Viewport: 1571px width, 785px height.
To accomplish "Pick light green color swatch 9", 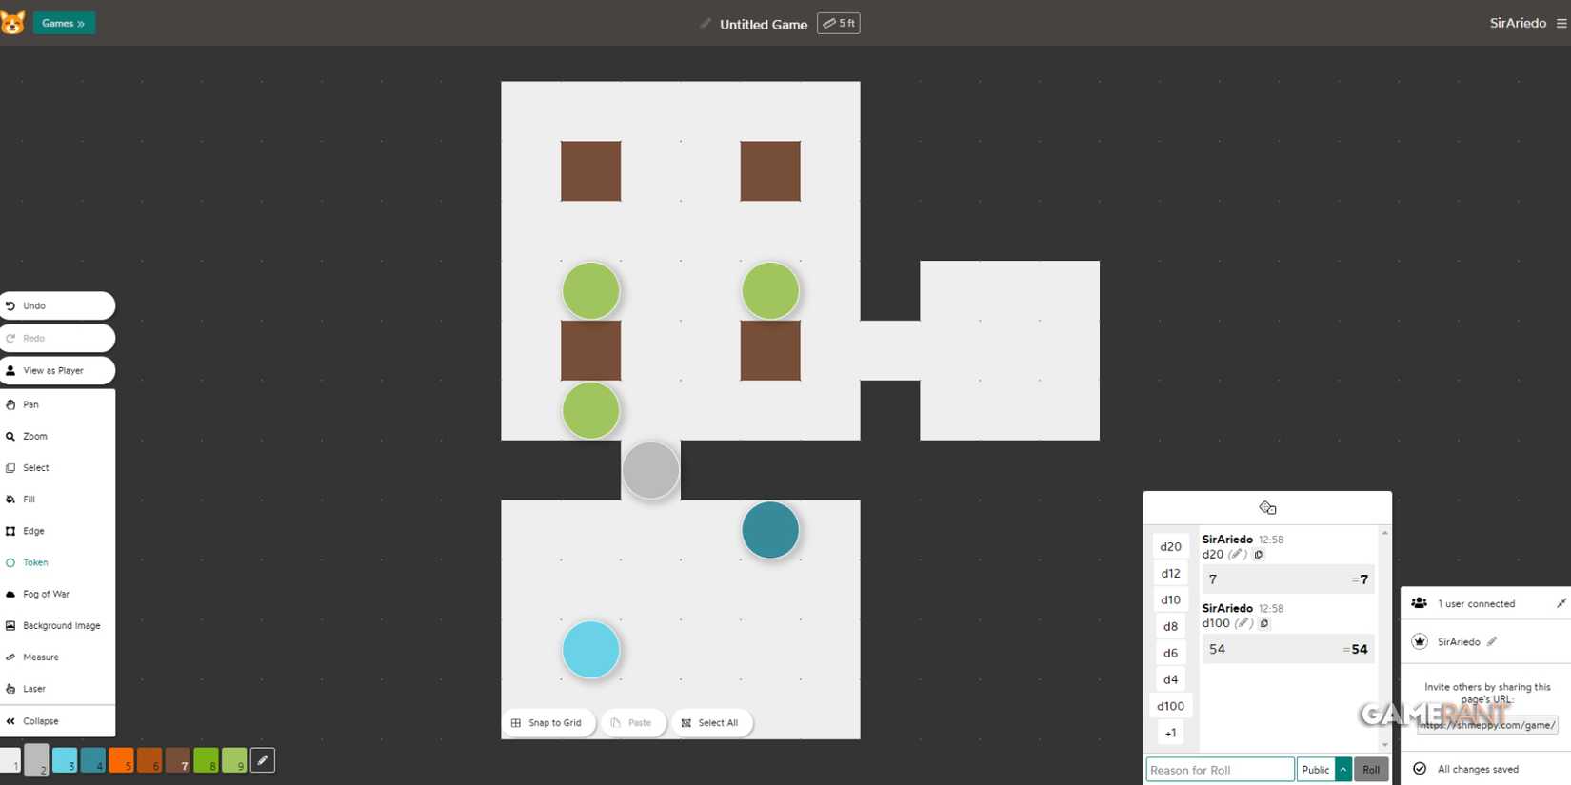I will (234, 760).
